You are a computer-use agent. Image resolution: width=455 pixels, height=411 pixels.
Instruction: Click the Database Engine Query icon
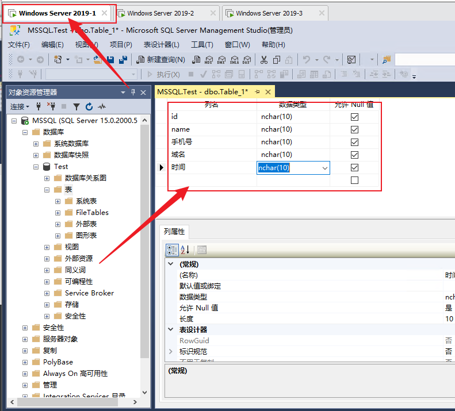pyautogui.click(x=196, y=60)
